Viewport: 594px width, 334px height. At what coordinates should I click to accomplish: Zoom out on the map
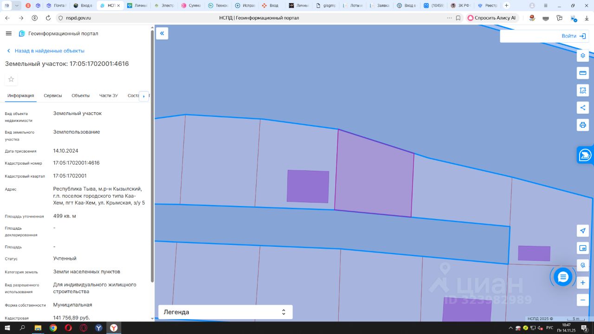[583, 300]
